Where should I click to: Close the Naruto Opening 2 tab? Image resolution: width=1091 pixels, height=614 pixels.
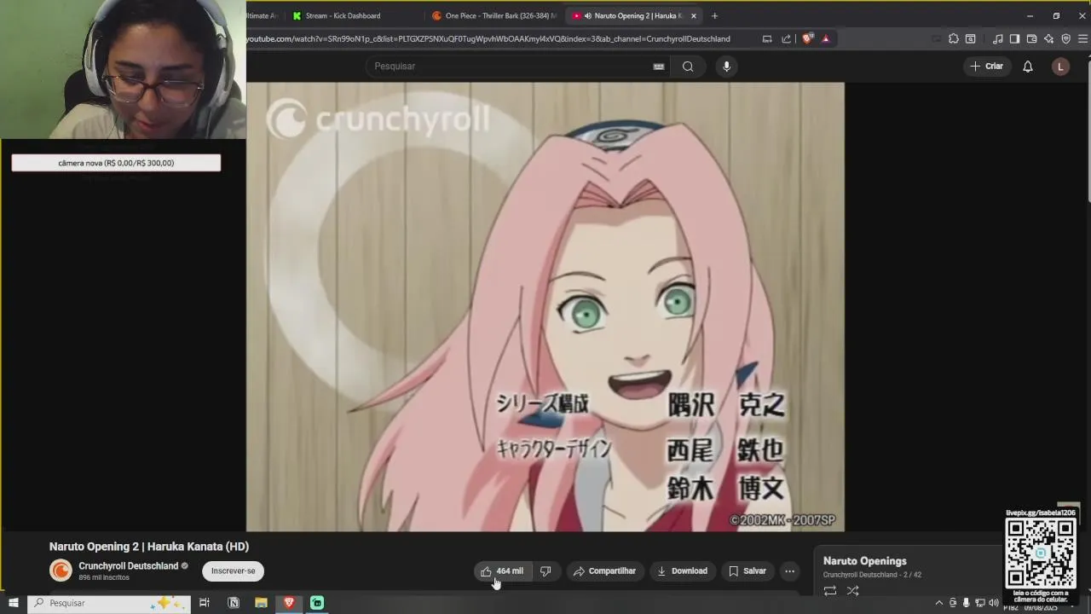694,15
